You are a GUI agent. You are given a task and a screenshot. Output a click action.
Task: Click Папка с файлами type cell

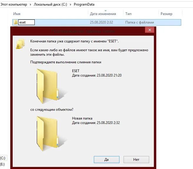[x=139, y=22]
